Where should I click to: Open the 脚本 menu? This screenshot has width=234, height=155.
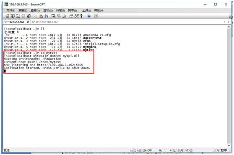pos(73,11)
